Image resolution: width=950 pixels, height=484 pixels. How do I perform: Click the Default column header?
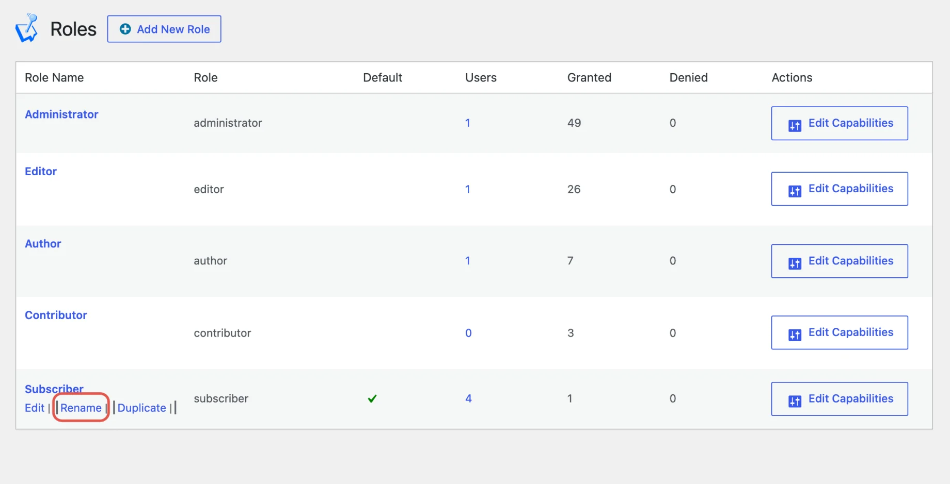(383, 77)
